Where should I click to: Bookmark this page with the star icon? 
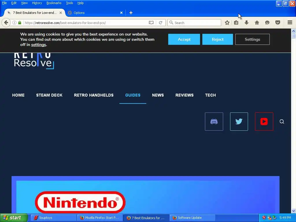point(227,23)
